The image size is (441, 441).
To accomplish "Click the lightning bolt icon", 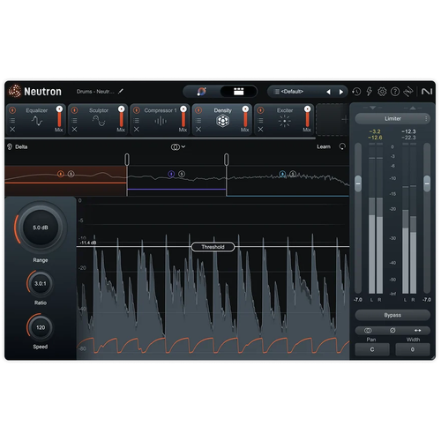I will 370,92.
